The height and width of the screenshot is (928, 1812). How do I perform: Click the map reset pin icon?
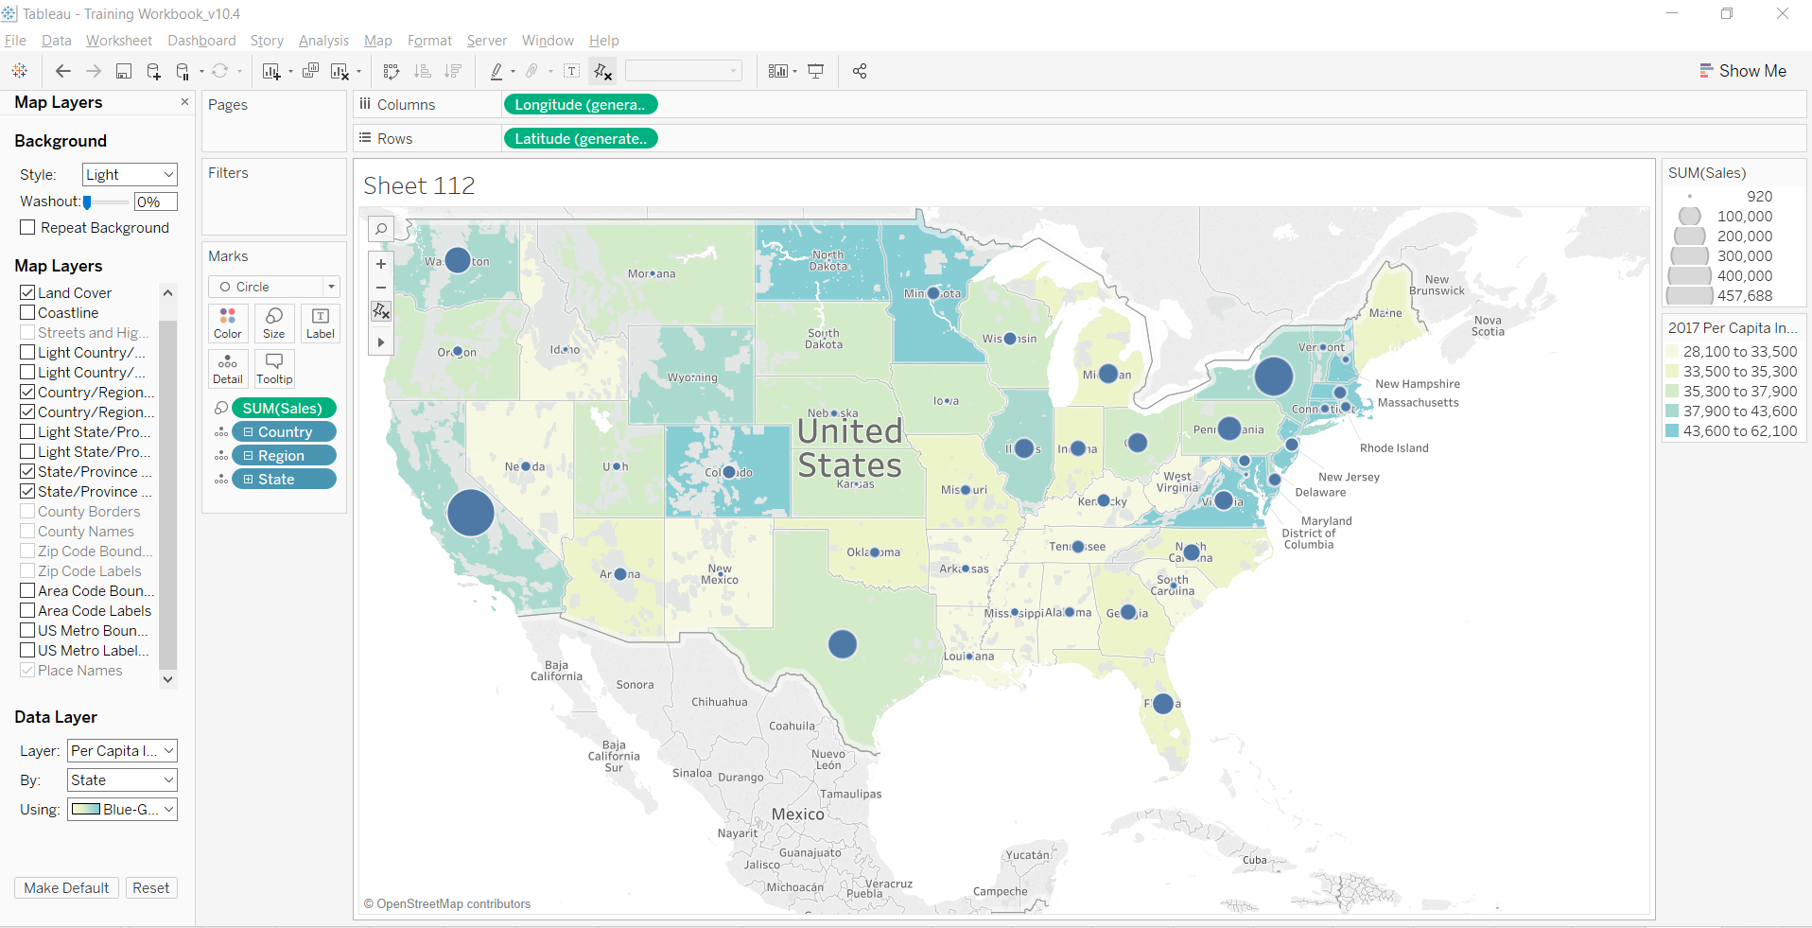click(381, 311)
